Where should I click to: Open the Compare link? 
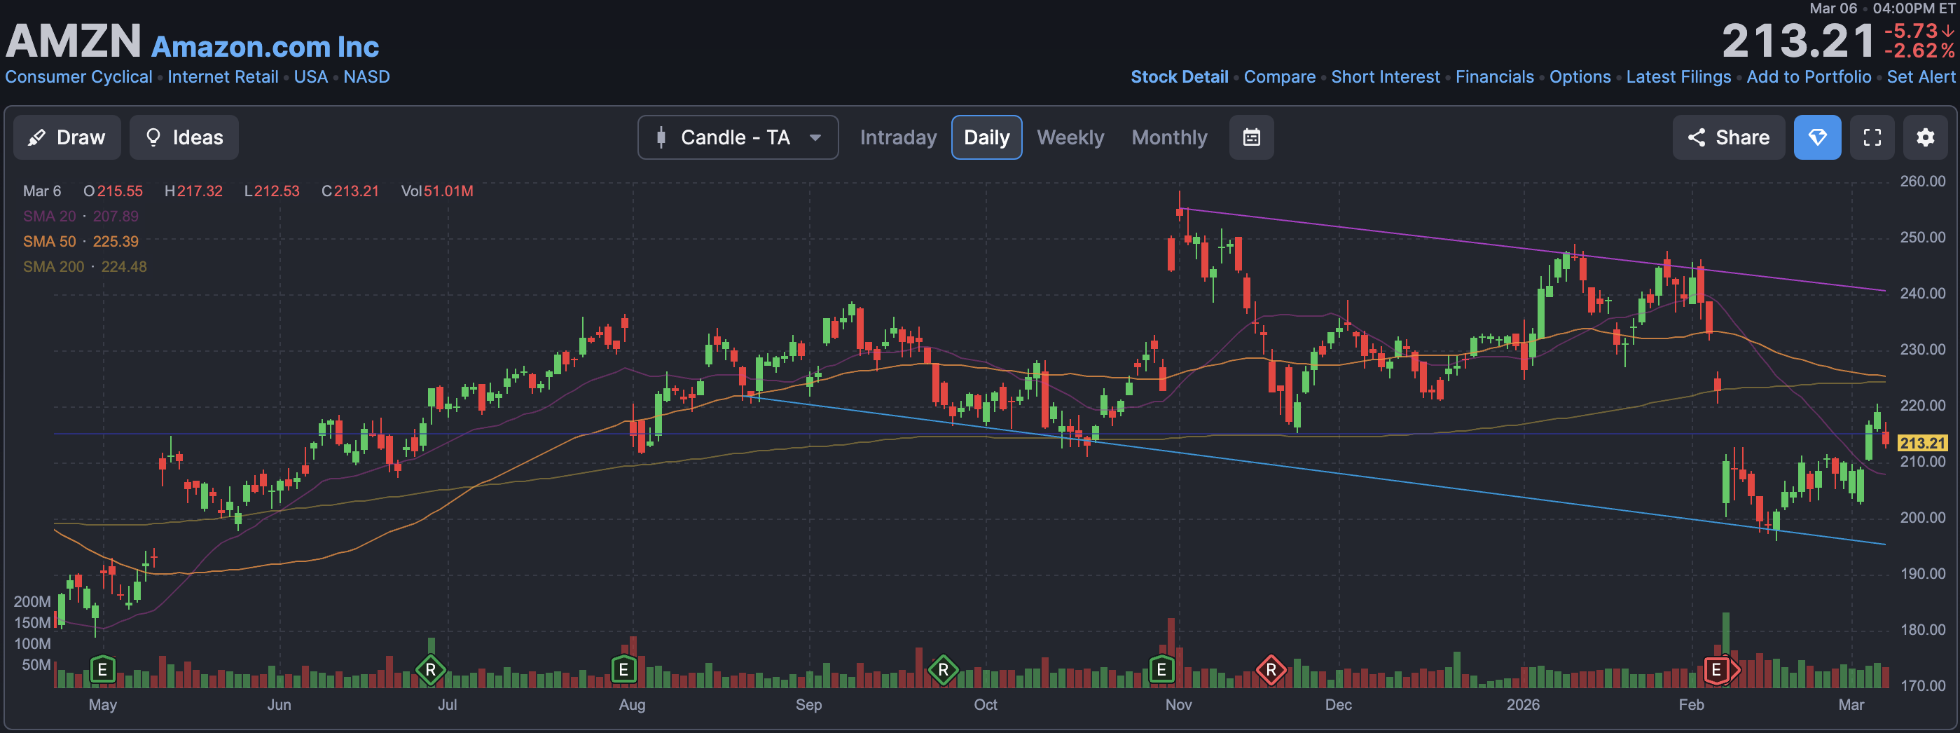1280,77
